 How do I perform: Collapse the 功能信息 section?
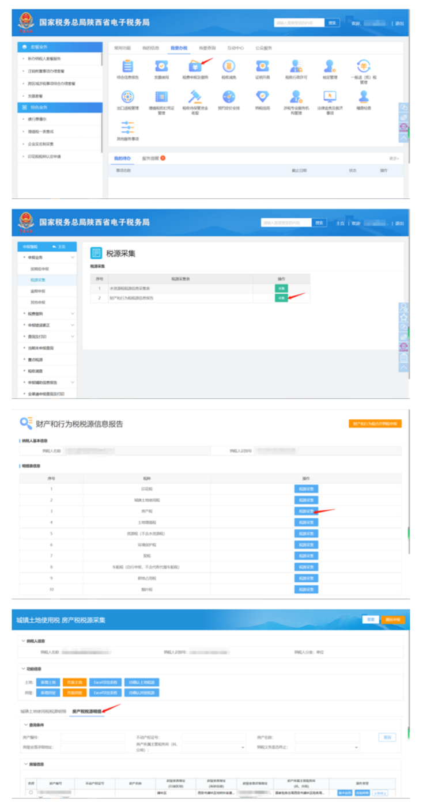pos(24,669)
